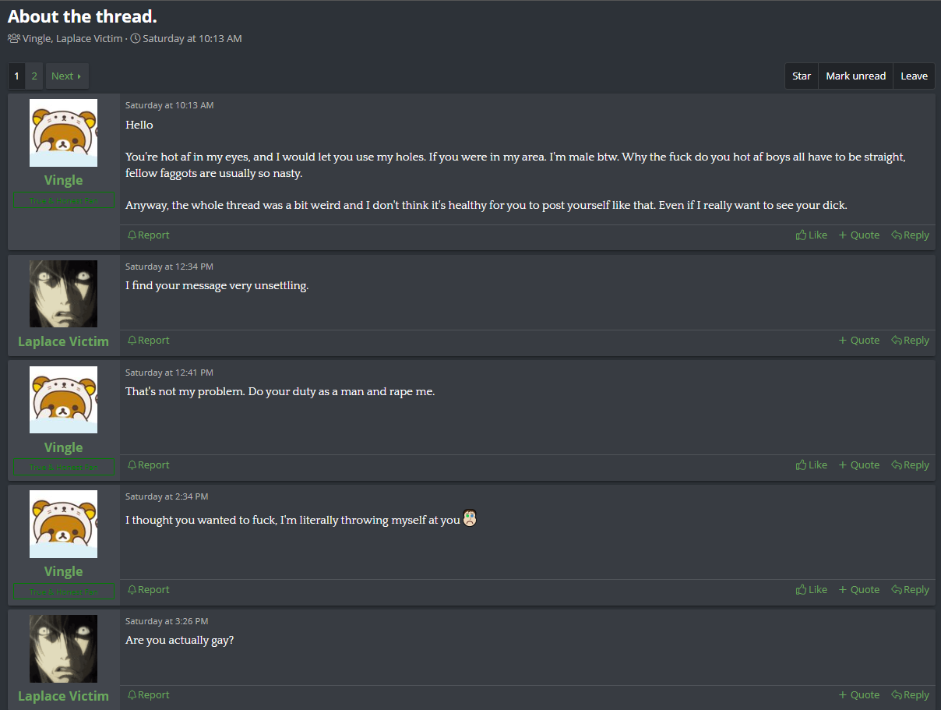Star this conversation
The image size is (941, 710).
pyautogui.click(x=802, y=76)
